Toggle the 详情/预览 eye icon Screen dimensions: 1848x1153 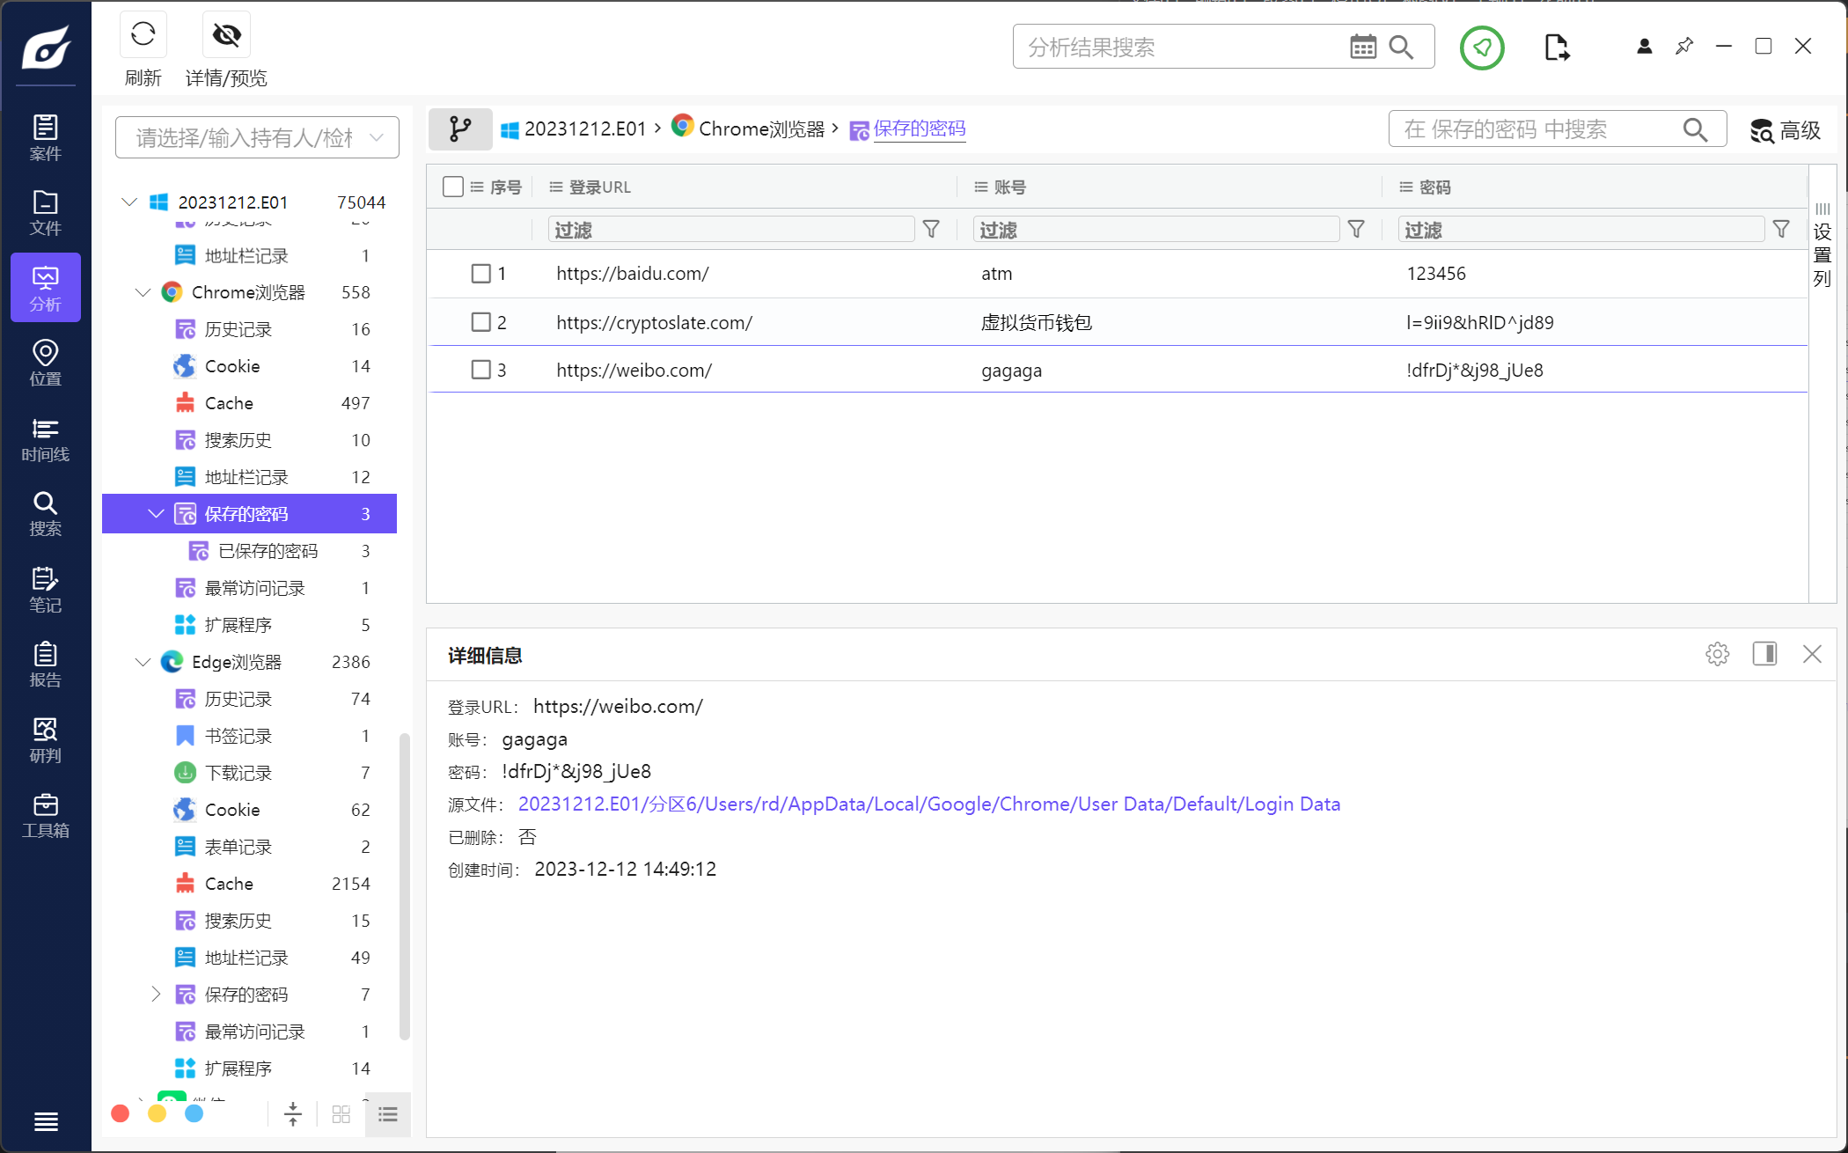(226, 35)
